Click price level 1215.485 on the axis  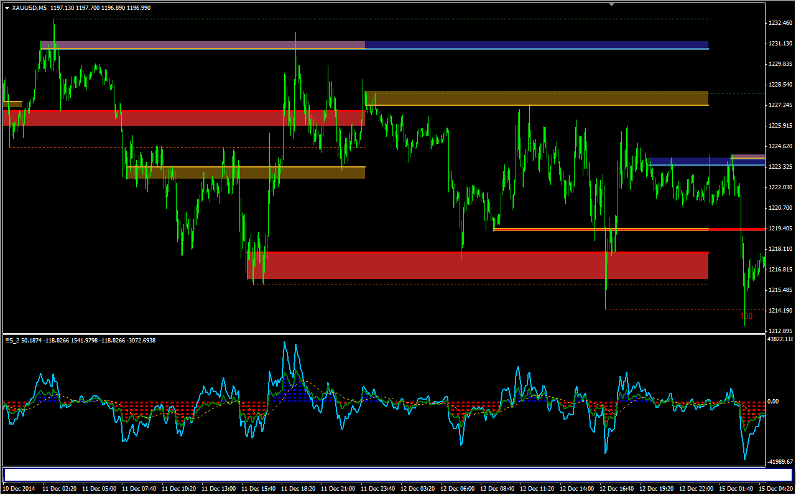click(780, 290)
